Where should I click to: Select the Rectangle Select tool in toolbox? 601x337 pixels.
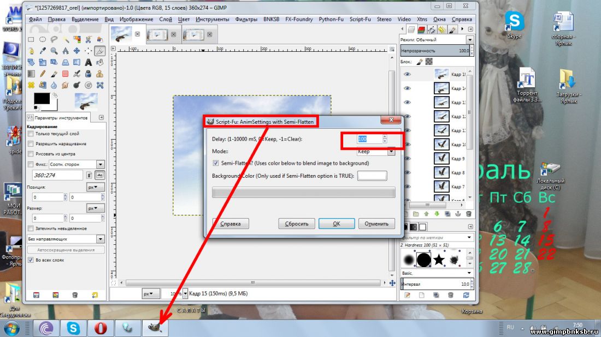[31, 39]
